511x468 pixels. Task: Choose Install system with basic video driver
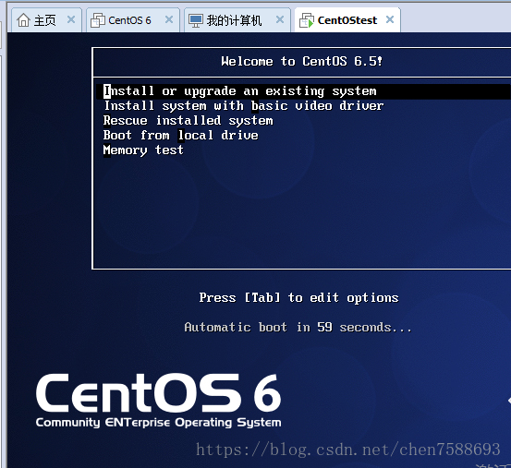point(243,106)
